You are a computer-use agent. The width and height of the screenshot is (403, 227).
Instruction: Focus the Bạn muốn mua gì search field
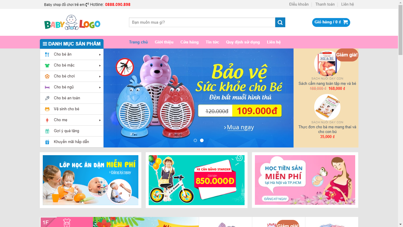pos(202,22)
